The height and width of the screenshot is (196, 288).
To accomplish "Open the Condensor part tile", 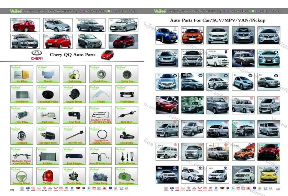I will pyautogui.click(x=22, y=94).
